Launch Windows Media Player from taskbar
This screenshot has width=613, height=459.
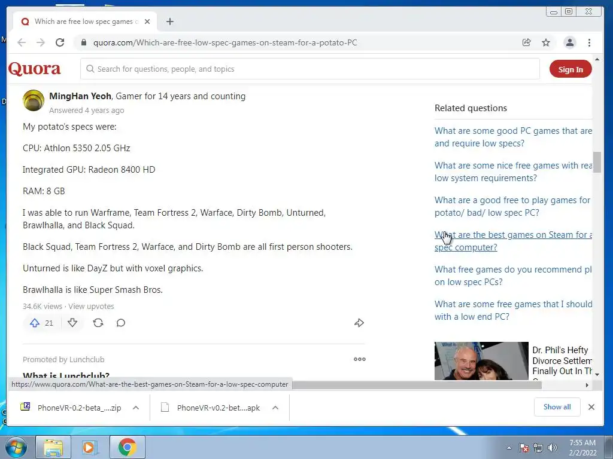(x=90, y=447)
